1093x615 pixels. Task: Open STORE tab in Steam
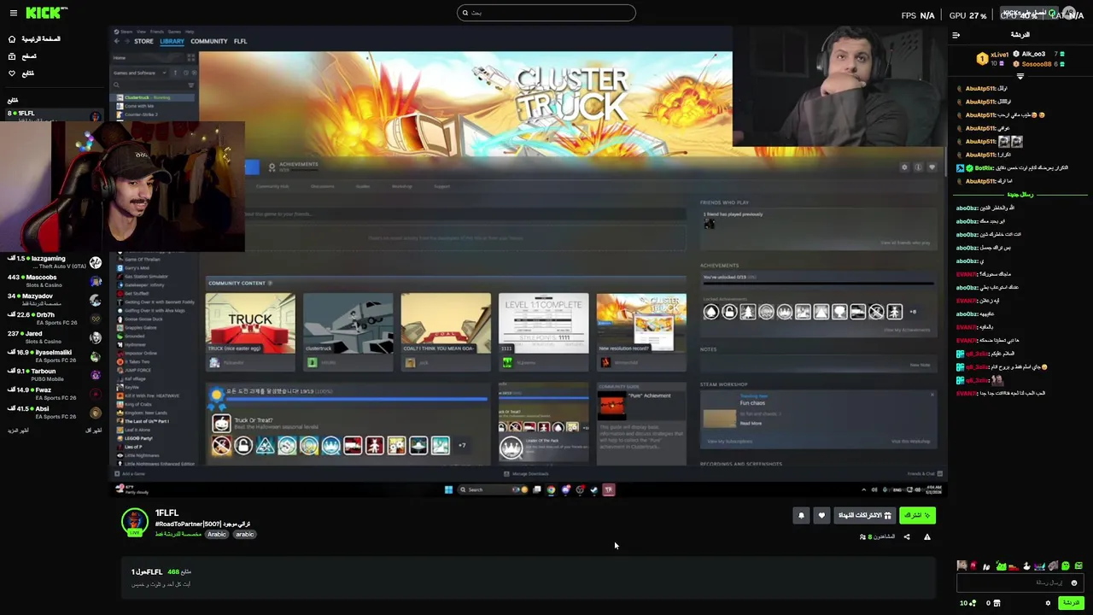tap(143, 41)
